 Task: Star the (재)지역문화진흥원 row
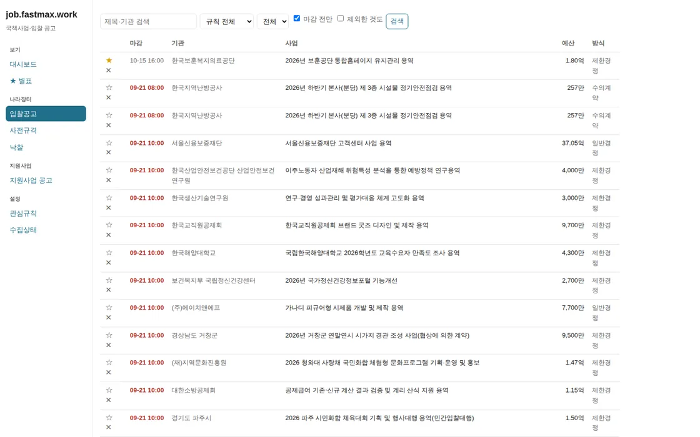pos(109,362)
